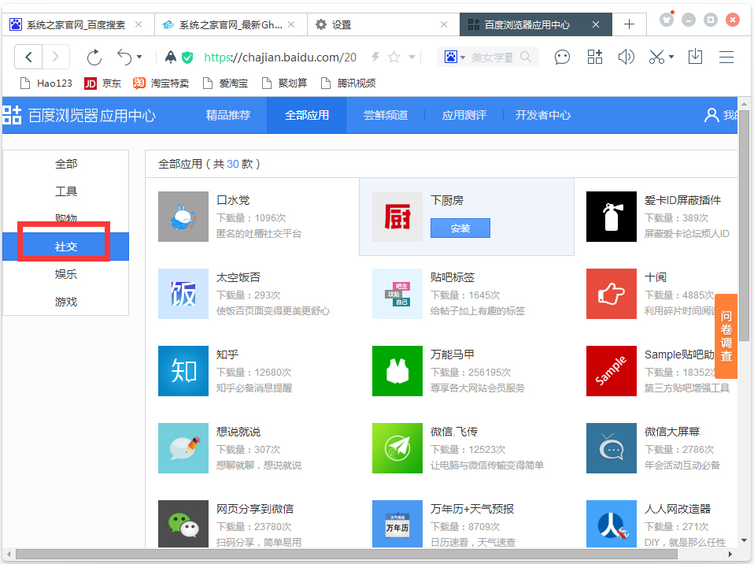Viewport: 754px width, 564px height.
Task: Choose the 娱乐 category in sidebar
Action: [66, 274]
